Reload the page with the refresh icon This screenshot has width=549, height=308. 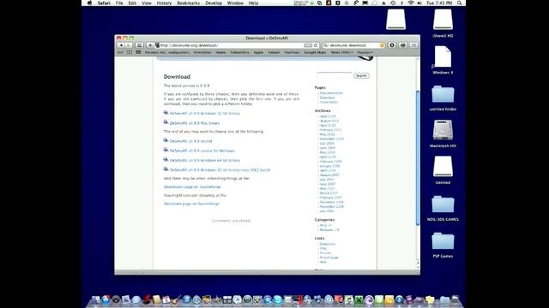pyautogui.click(x=316, y=45)
